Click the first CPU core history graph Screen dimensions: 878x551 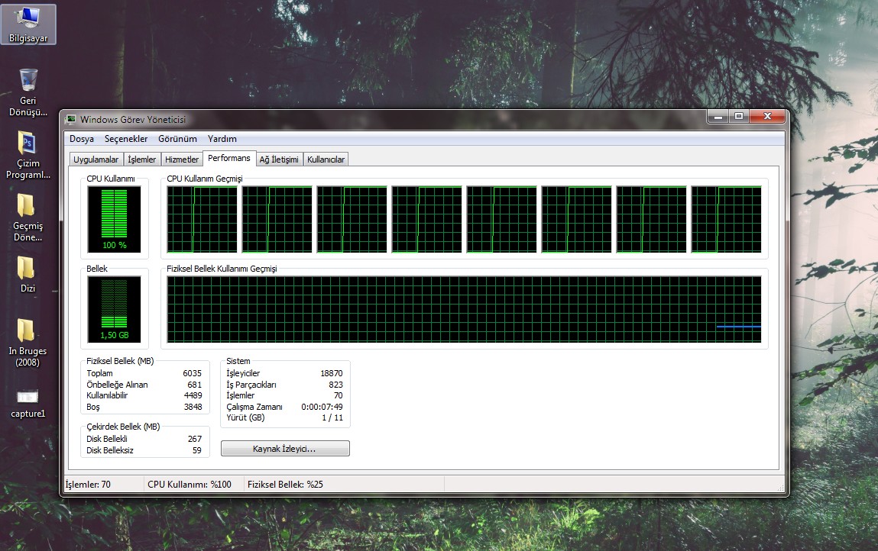point(202,219)
